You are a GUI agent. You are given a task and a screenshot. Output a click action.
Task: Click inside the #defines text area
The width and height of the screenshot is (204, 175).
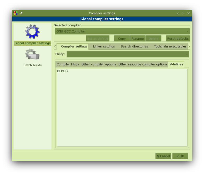click(x=122, y=108)
